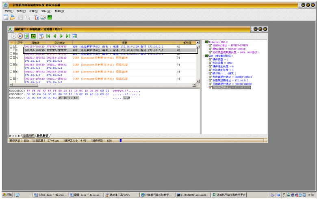Check the first box of frame 5

pyautogui.click(x=11, y=64)
